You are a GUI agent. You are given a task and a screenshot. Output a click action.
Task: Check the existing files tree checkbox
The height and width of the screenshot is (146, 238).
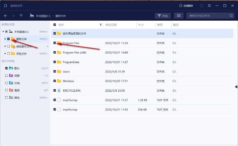8,54
